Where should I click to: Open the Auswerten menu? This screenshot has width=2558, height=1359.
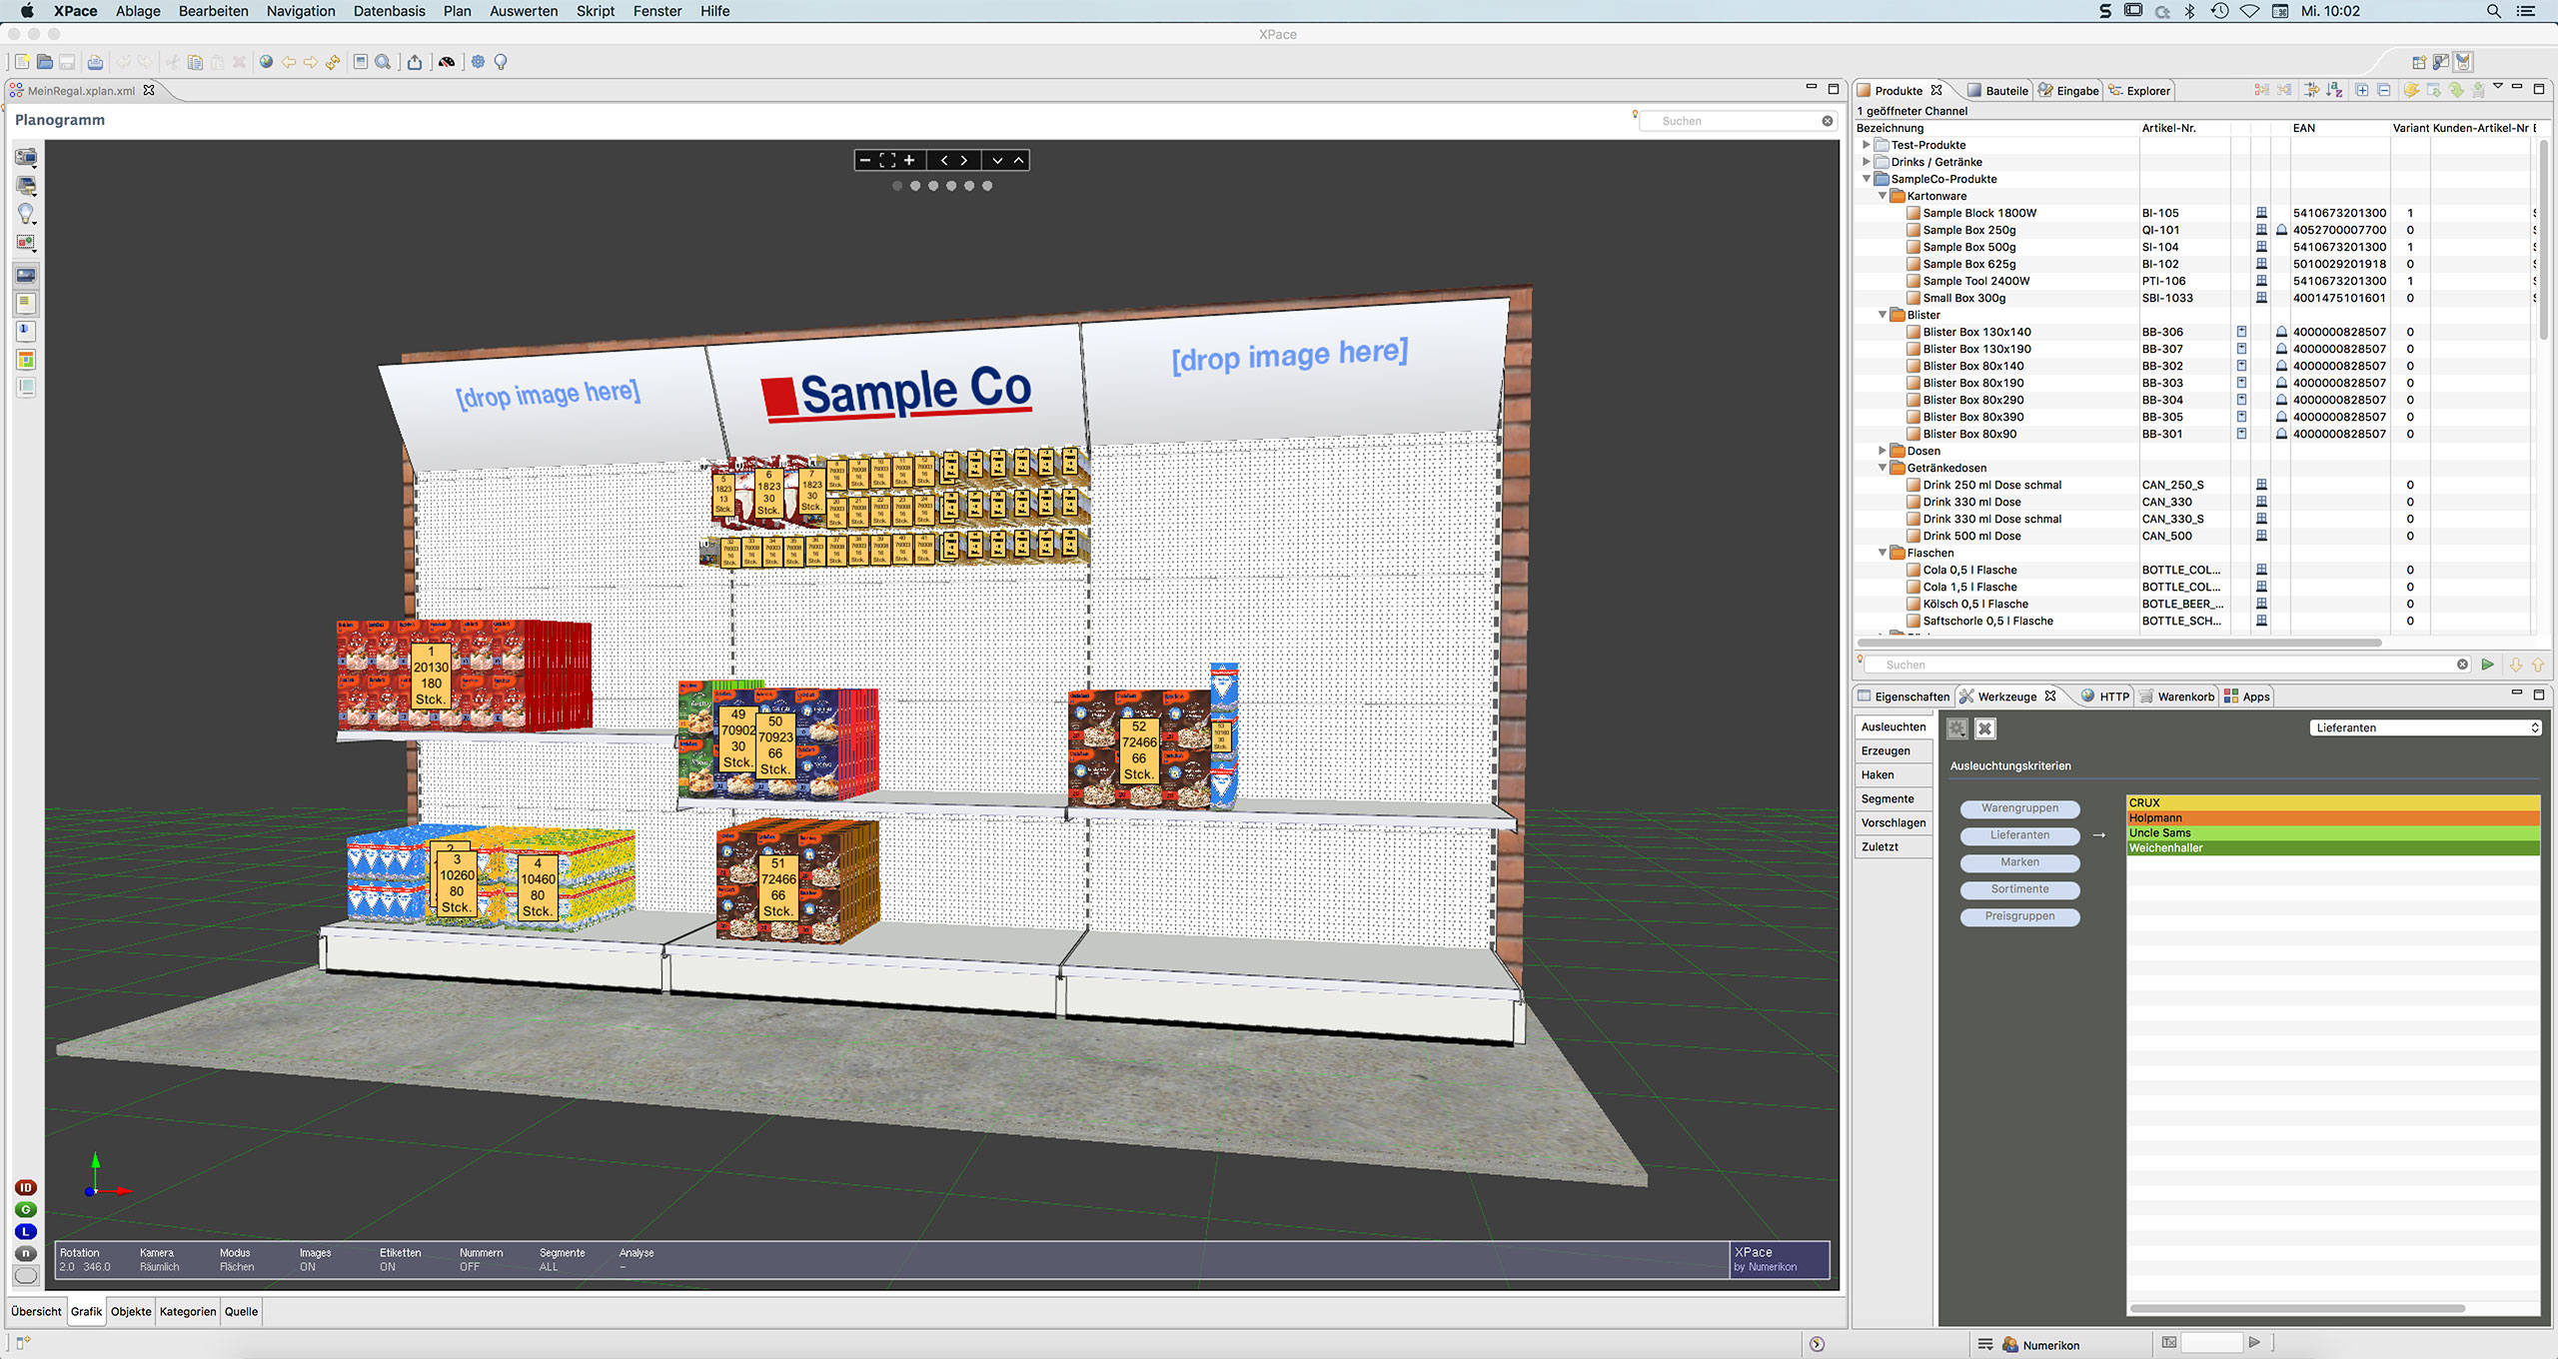point(523,11)
